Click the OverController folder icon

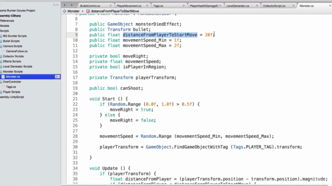coord(1,82)
